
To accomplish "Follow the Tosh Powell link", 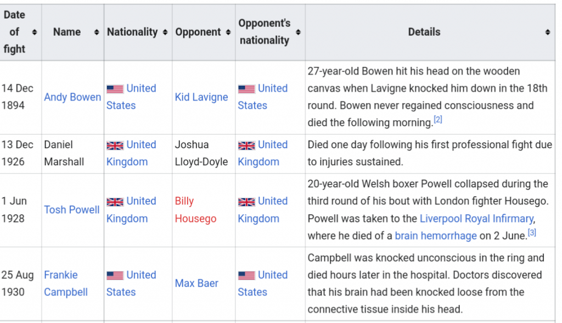I will 72,210.
